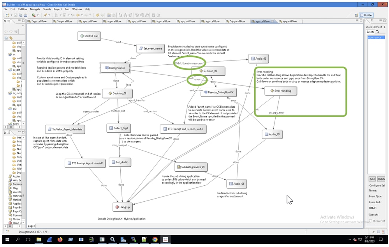Click the Reentry_DialogflowCX node
Viewport: 389px width, 247px height.
(x=218, y=92)
